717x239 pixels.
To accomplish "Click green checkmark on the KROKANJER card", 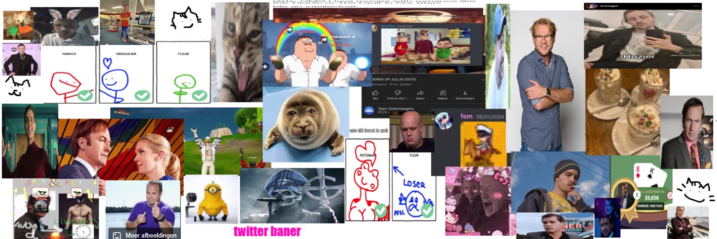I will [x=142, y=96].
